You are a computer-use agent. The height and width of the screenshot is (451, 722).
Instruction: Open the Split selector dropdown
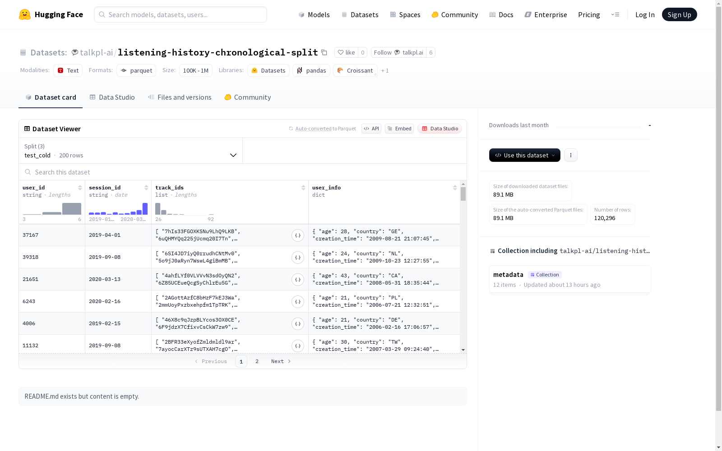(131, 151)
